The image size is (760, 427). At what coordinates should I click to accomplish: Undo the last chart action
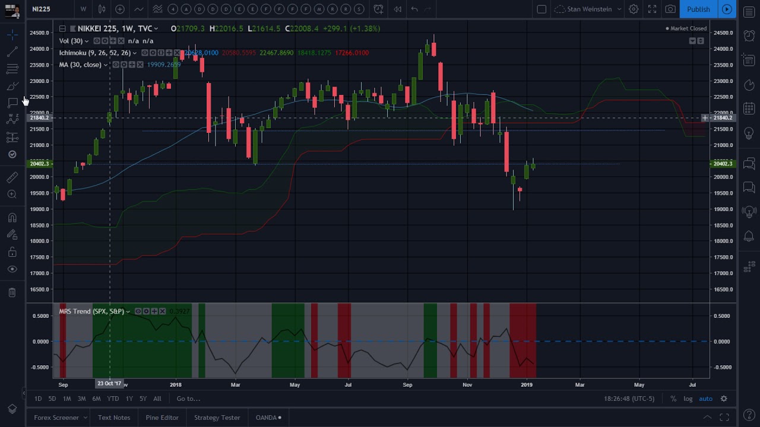tap(414, 9)
